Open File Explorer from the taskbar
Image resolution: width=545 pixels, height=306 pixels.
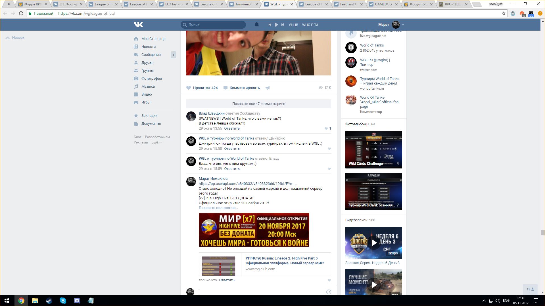tap(35, 301)
